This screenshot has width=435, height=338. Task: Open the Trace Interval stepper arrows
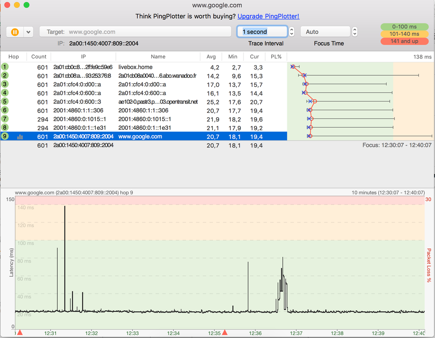click(292, 32)
